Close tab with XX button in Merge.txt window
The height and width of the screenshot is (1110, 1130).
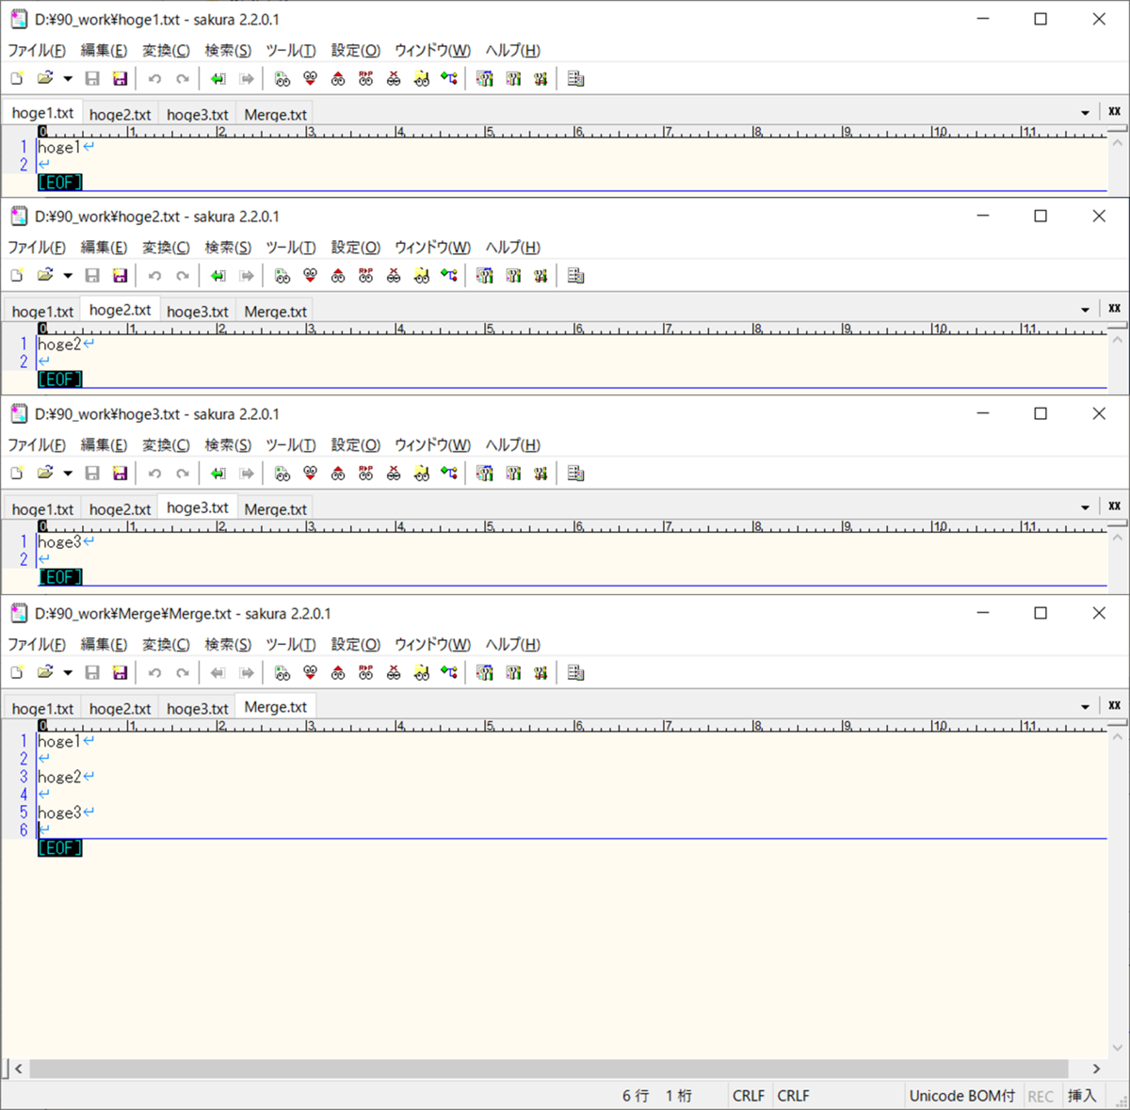pos(1114,705)
